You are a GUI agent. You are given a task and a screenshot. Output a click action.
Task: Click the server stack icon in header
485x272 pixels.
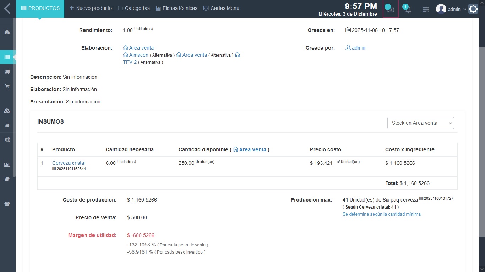(x=426, y=10)
